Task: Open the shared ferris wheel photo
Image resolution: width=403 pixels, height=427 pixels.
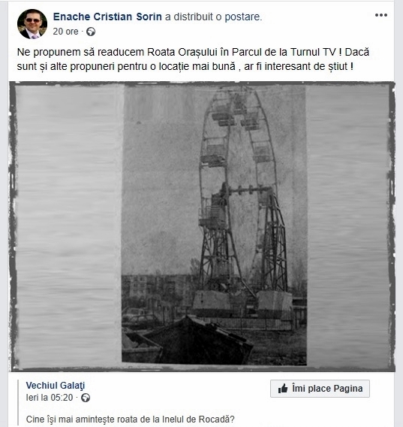Action: coord(202,226)
